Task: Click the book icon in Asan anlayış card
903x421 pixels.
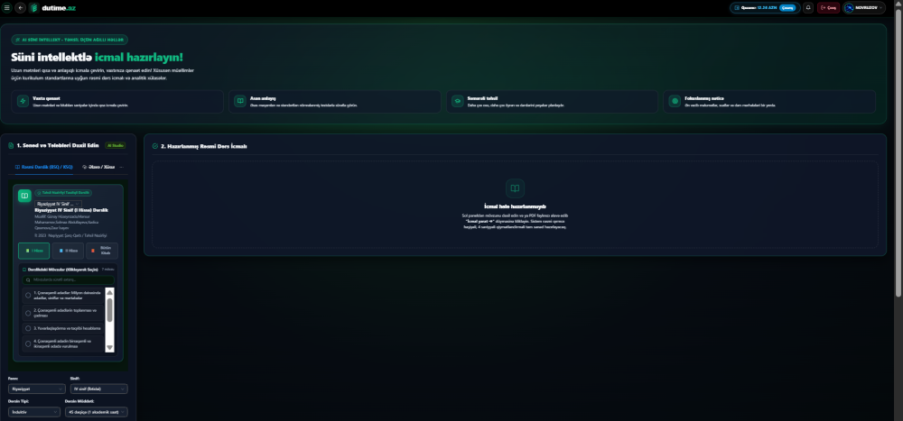Action: [240, 101]
